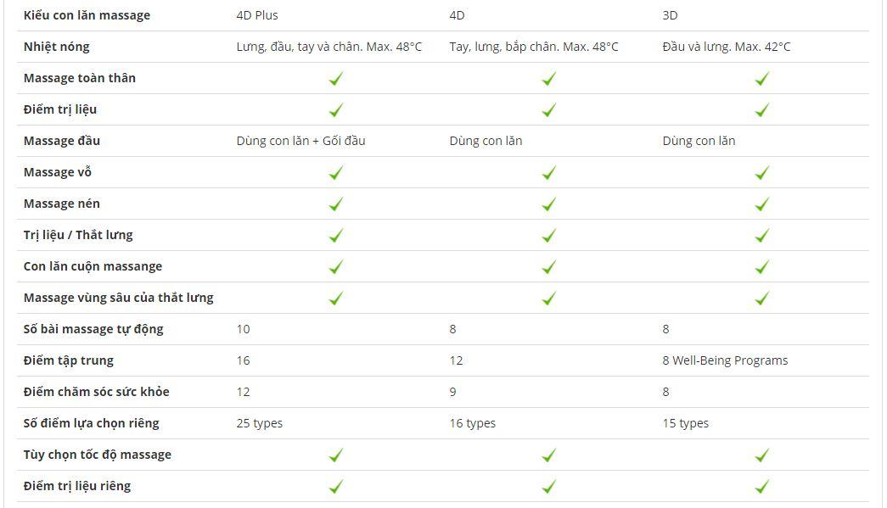
Task: Click 4D Plus checkmark in Massage toàn thân row
Action: point(336,79)
